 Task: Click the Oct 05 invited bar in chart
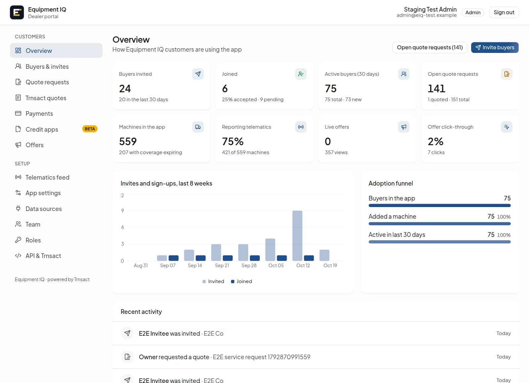[270, 249]
